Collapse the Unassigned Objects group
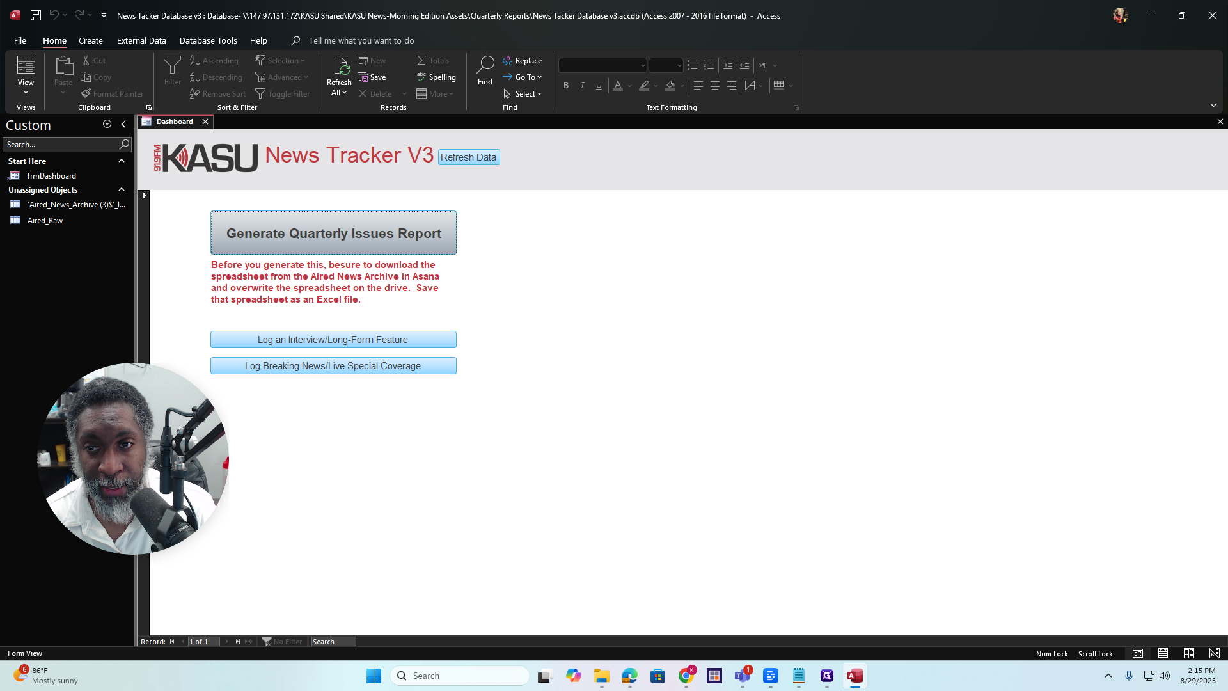1228x691 pixels. point(121,190)
